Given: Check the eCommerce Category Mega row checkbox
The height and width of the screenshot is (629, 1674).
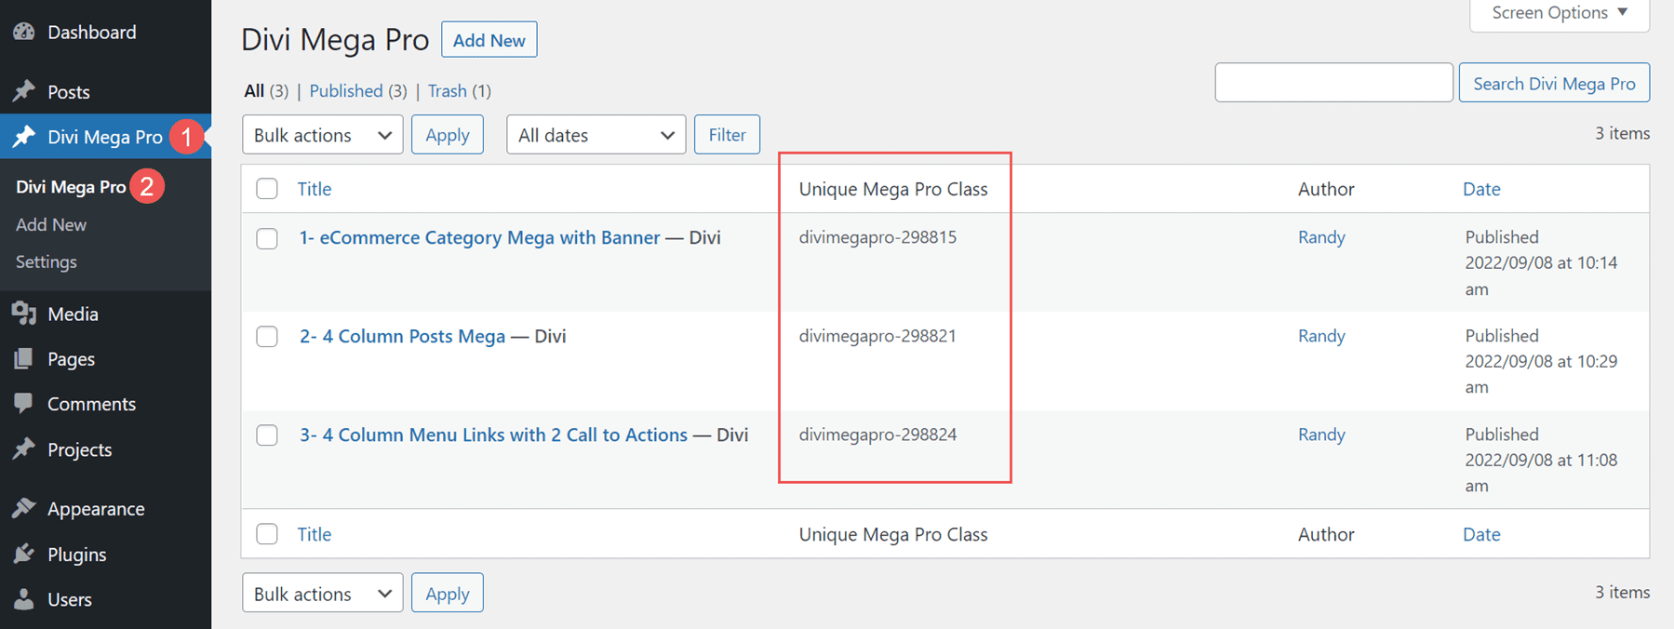Looking at the screenshot, I should pos(267,238).
